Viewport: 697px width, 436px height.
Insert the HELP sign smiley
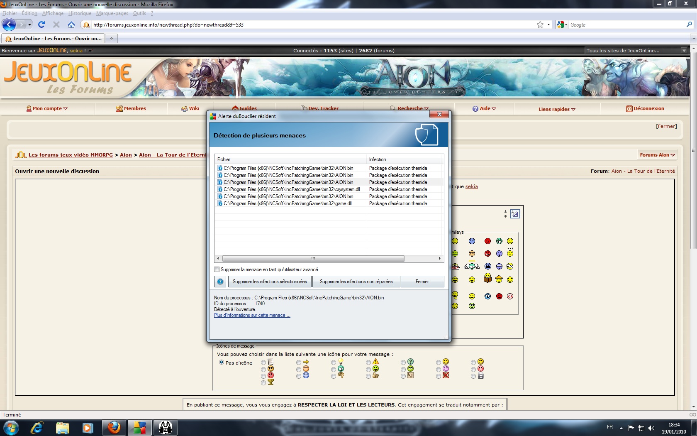pos(455,266)
